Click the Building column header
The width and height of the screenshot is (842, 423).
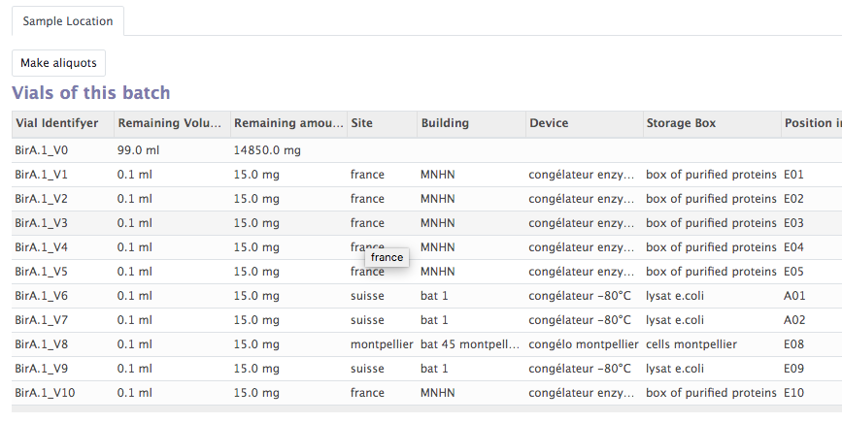[x=445, y=123]
